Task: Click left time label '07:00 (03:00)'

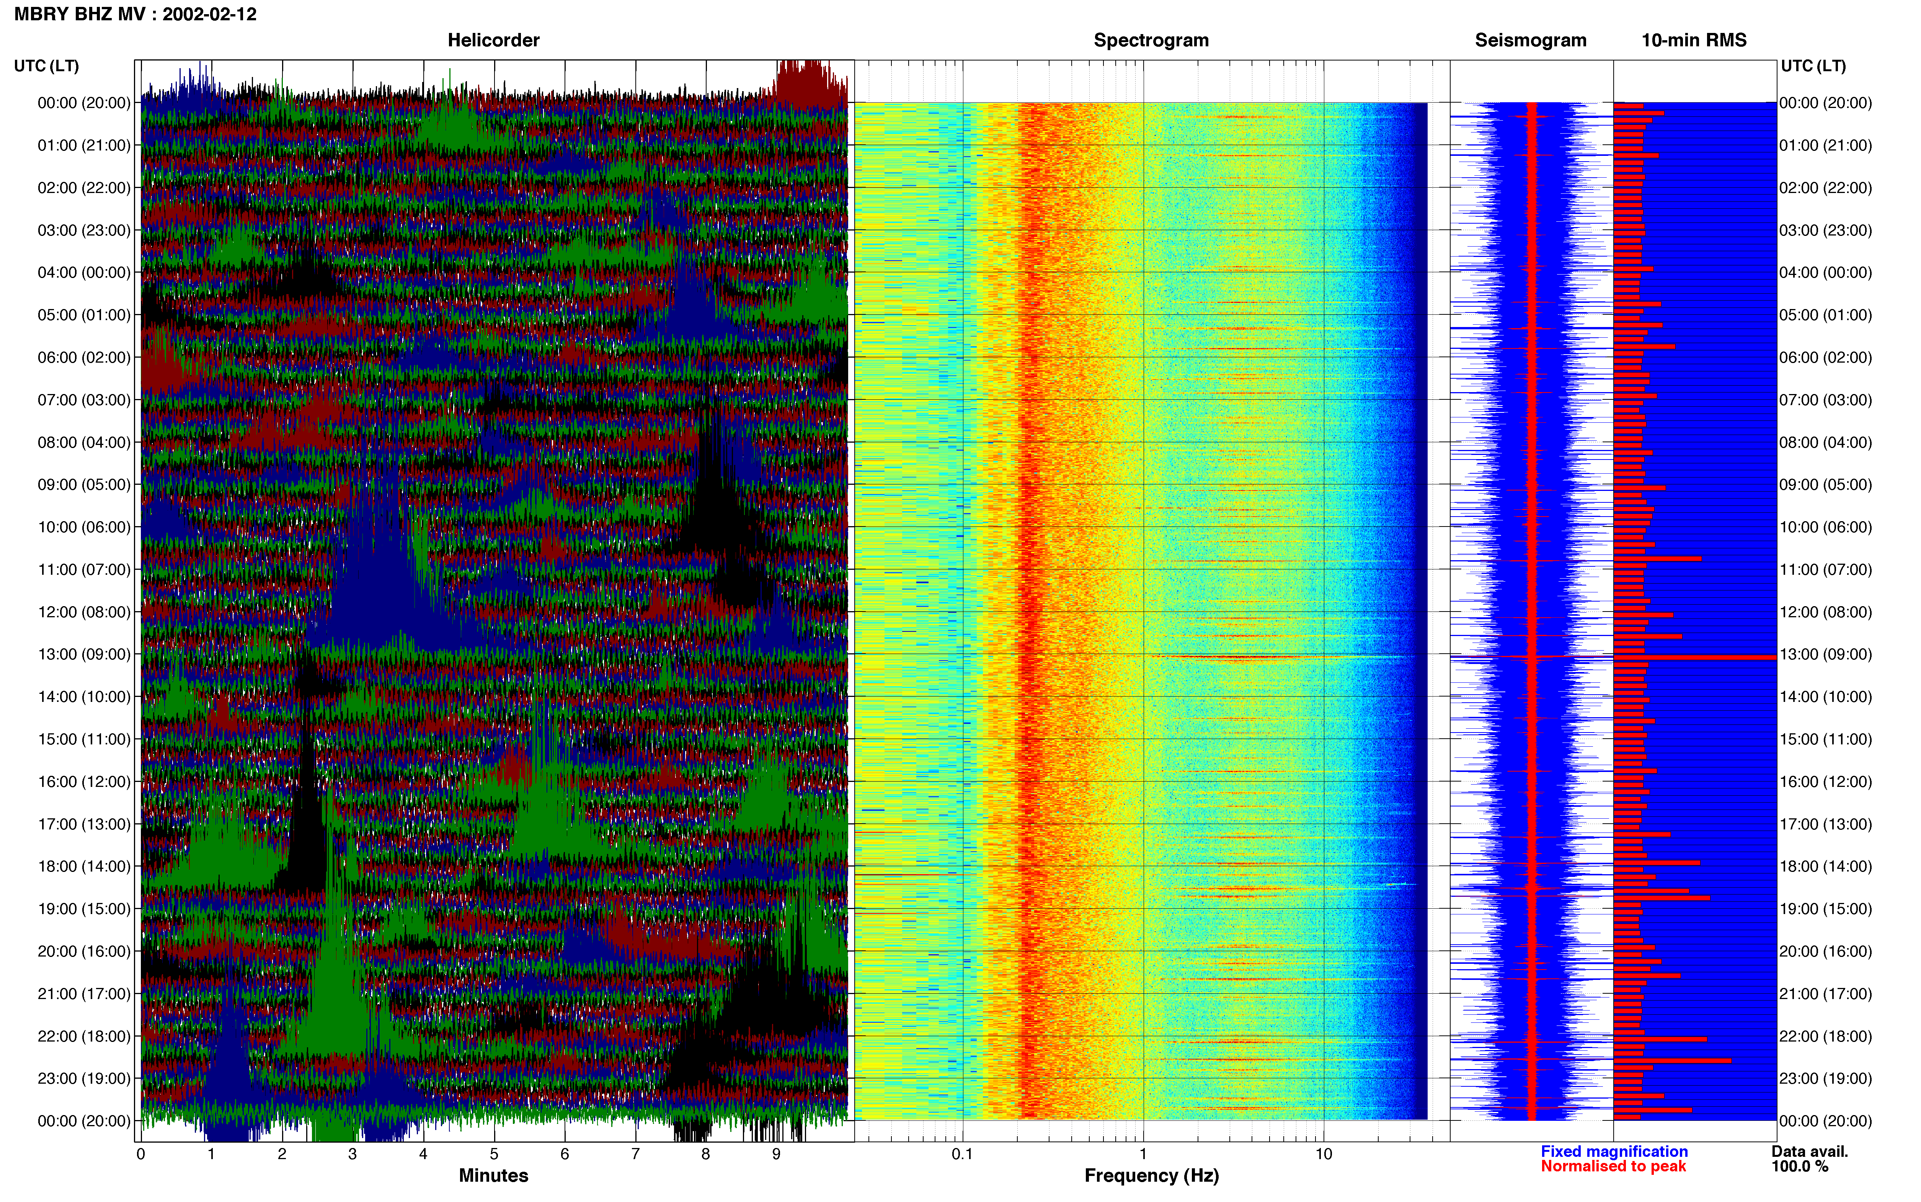Action: tap(84, 400)
